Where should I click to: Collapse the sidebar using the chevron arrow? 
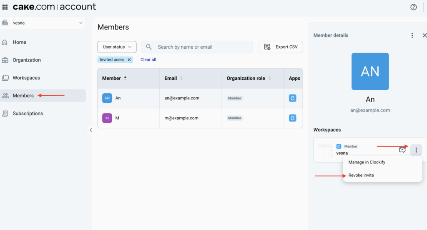coord(91,130)
